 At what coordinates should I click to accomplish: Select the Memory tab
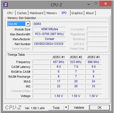[52, 13]
